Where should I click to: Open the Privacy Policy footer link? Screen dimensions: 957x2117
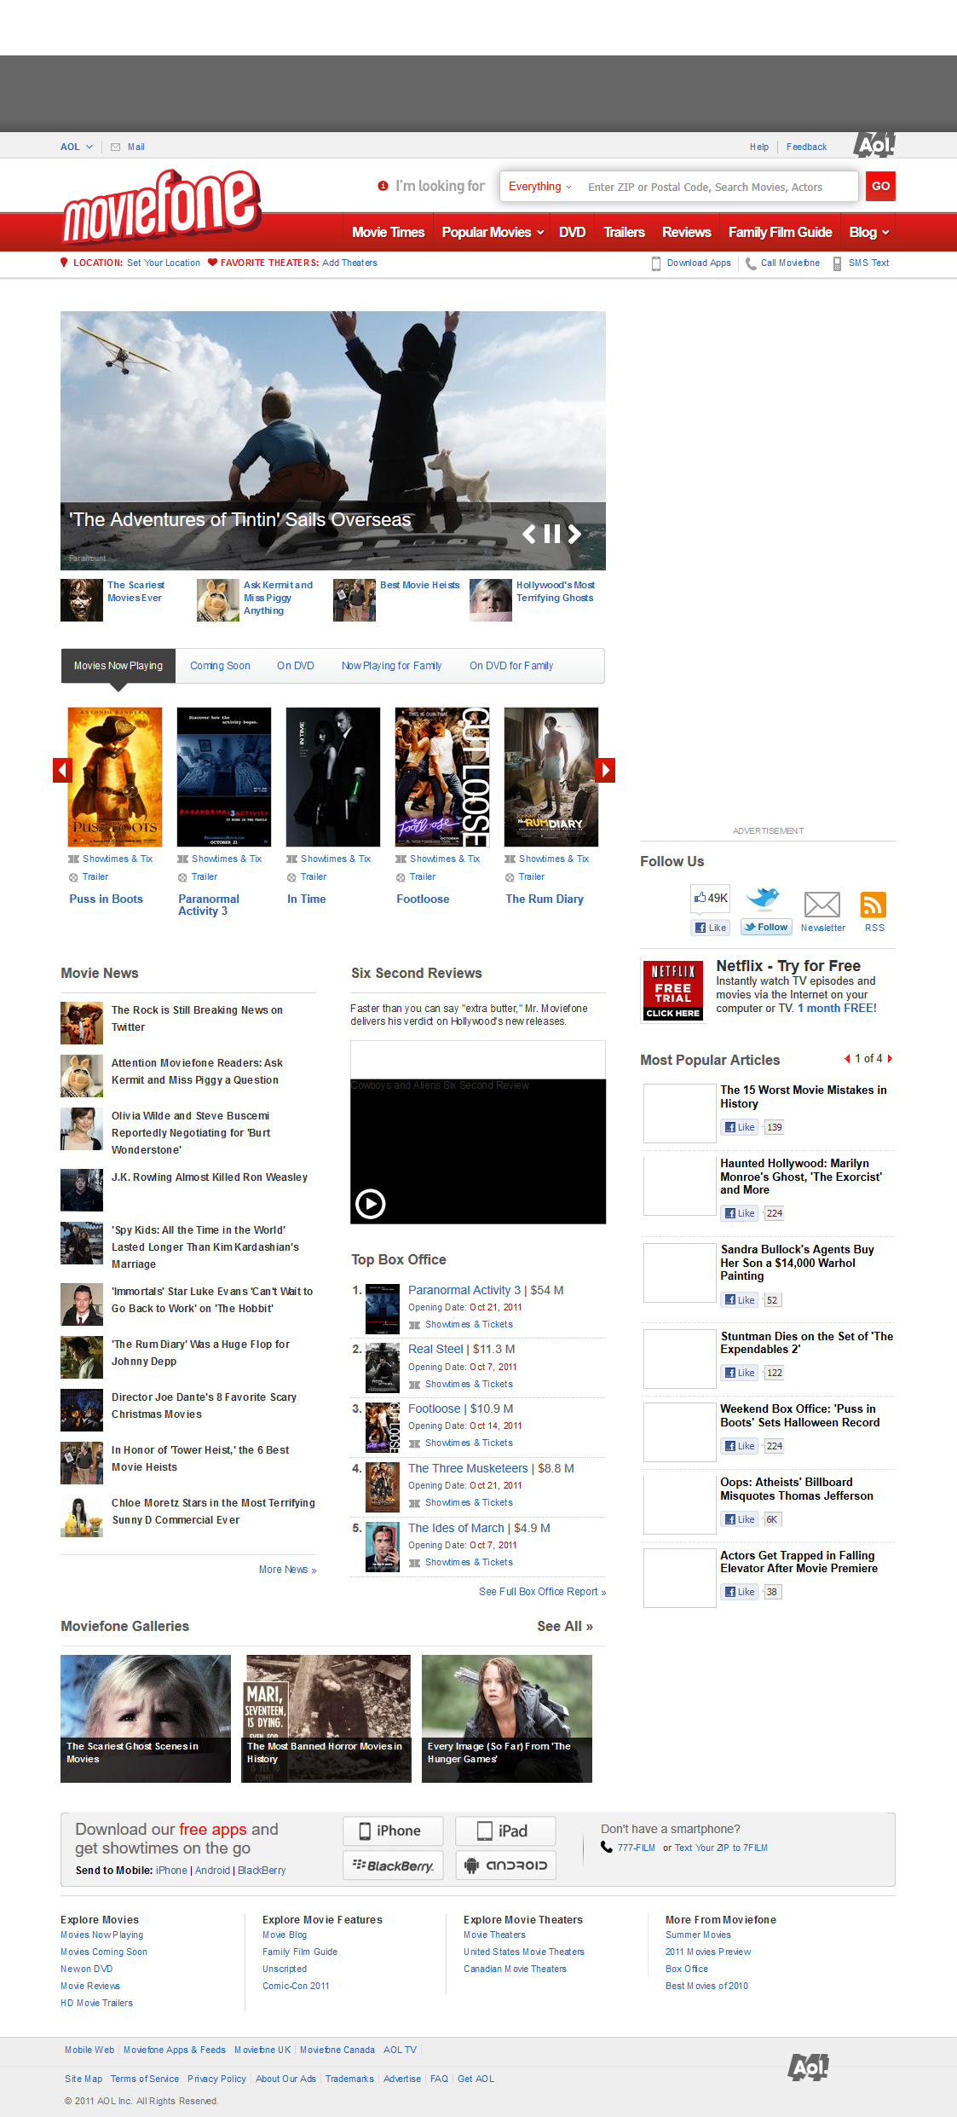(x=216, y=2079)
